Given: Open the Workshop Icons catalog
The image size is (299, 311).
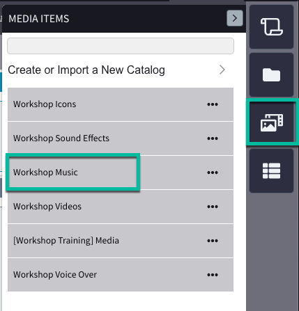Looking at the screenshot, I should point(45,104).
